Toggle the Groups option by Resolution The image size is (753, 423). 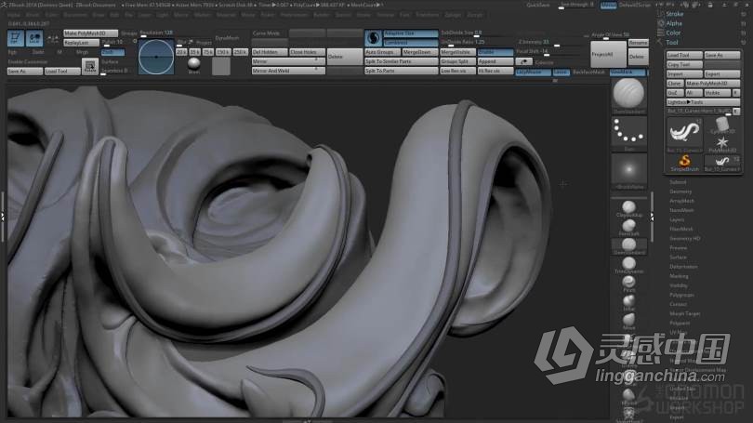point(128,33)
